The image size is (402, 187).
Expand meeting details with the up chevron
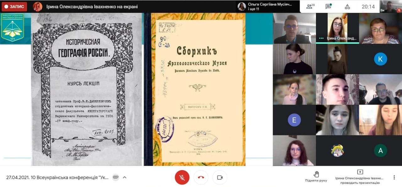pos(125,177)
